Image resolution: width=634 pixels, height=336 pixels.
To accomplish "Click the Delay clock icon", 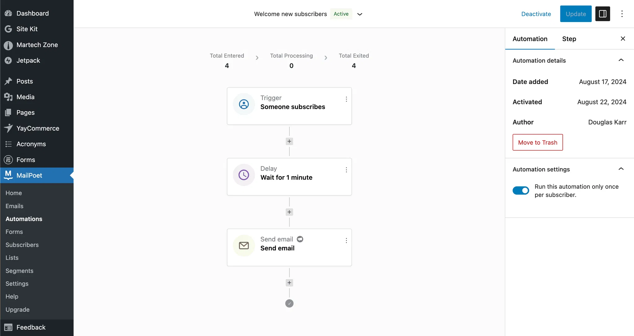I will pyautogui.click(x=244, y=175).
